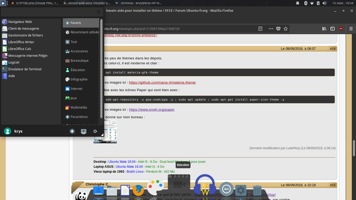Select Favoris category
Image resolution: width=356 pixels, height=200 pixels.
[x=81, y=23]
